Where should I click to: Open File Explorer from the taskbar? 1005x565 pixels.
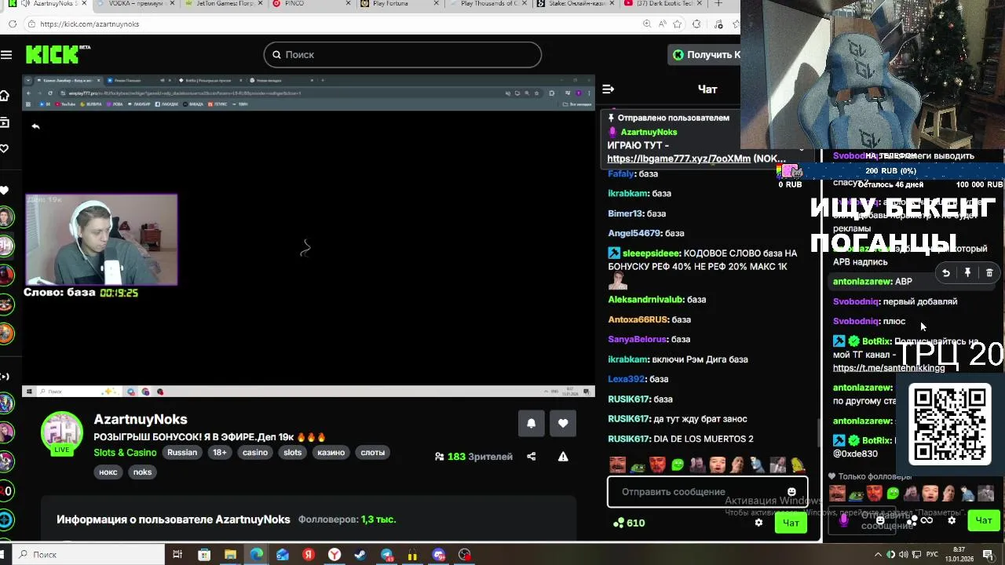pyautogui.click(x=230, y=555)
